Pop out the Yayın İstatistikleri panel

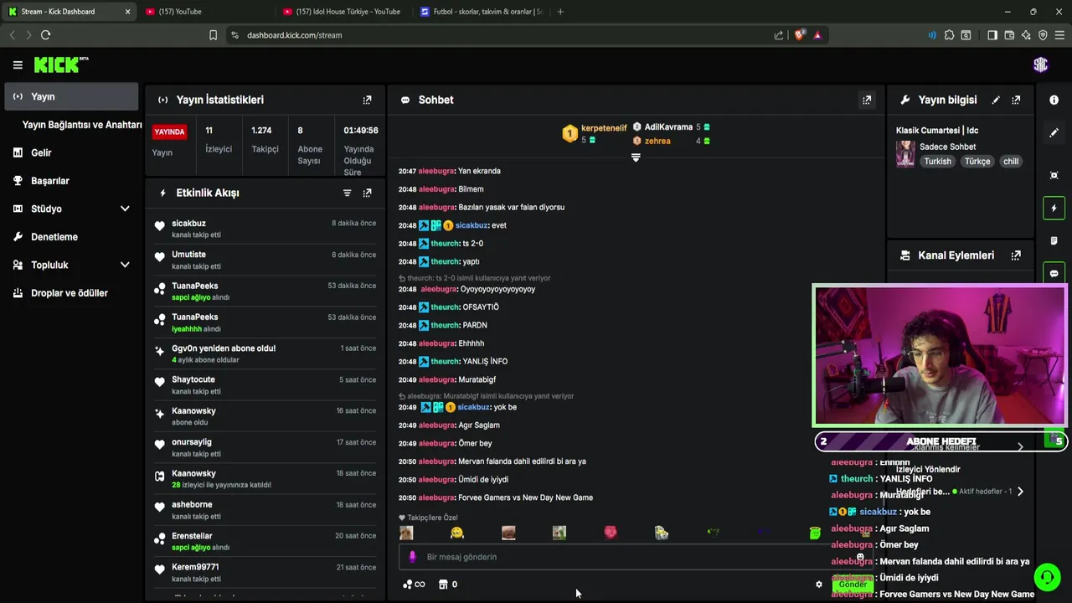pyautogui.click(x=367, y=100)
